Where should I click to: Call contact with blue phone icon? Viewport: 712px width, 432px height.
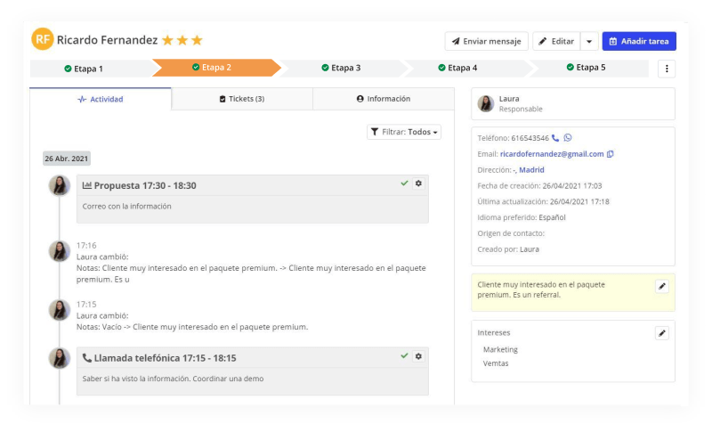[x=555, y=138]
